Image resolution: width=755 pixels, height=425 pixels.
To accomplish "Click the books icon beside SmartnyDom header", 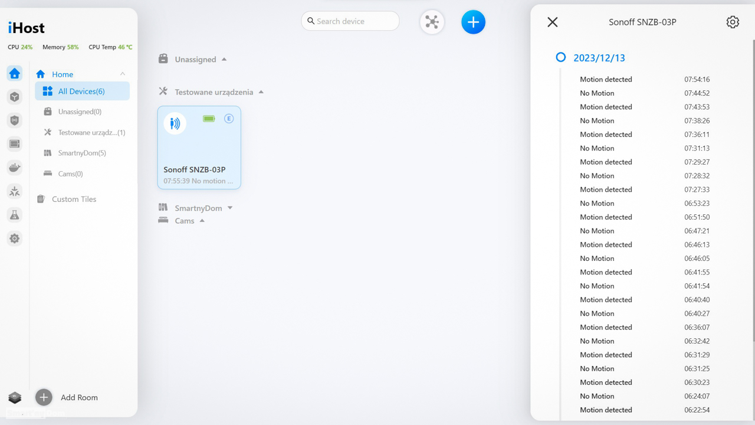I will (x=163, y=207).
